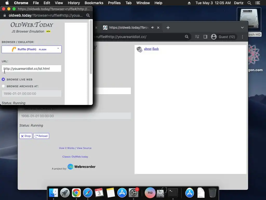
Task: Open Spotlight search in menu bar
Action: pos(249,3)
